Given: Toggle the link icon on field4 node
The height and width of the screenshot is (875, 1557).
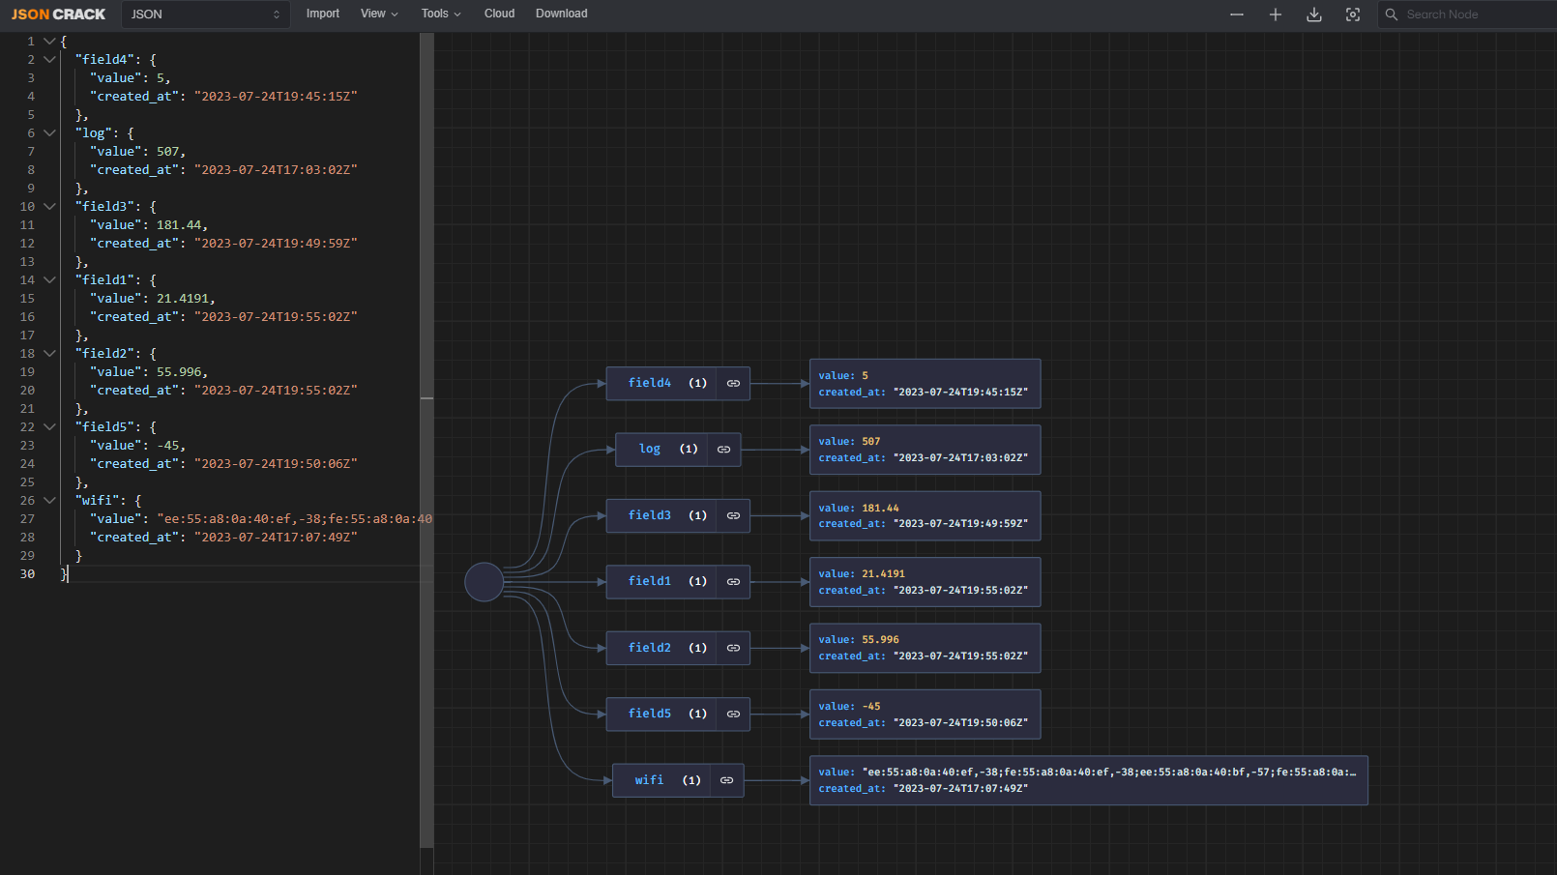Looking at the screenshot, I should click(733, 384).
